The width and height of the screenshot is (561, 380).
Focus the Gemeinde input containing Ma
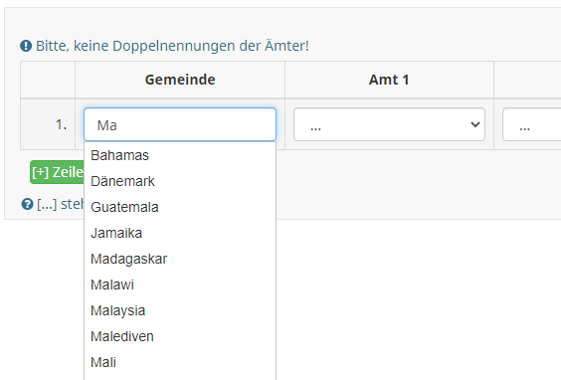click(180, 124)
